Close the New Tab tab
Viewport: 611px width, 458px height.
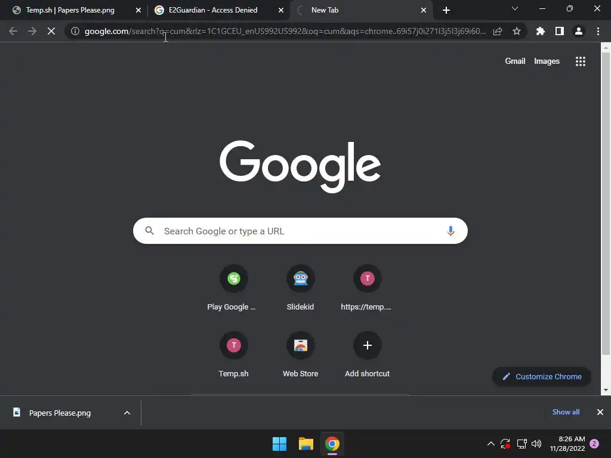click(424, 11)
